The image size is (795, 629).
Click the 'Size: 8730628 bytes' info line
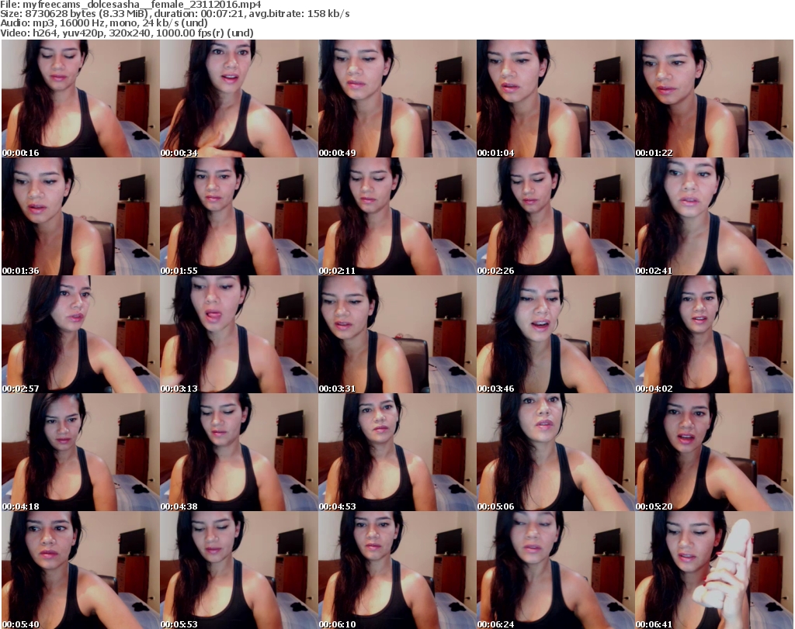[175, 14]
